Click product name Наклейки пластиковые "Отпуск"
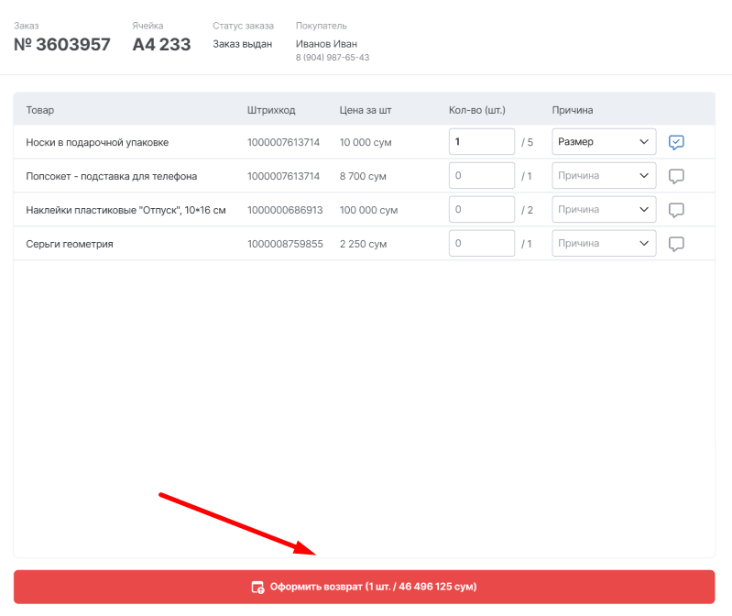 pyautogui.click(x=126, y=210)
